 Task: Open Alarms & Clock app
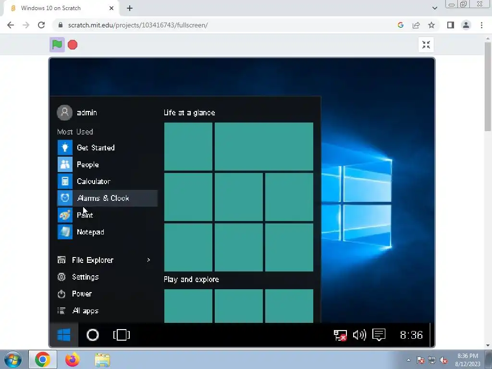pos(107,198)
